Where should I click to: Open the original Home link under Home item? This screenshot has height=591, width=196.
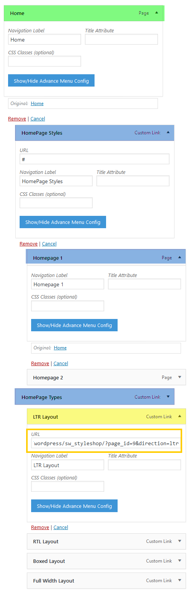pos(37,104)
